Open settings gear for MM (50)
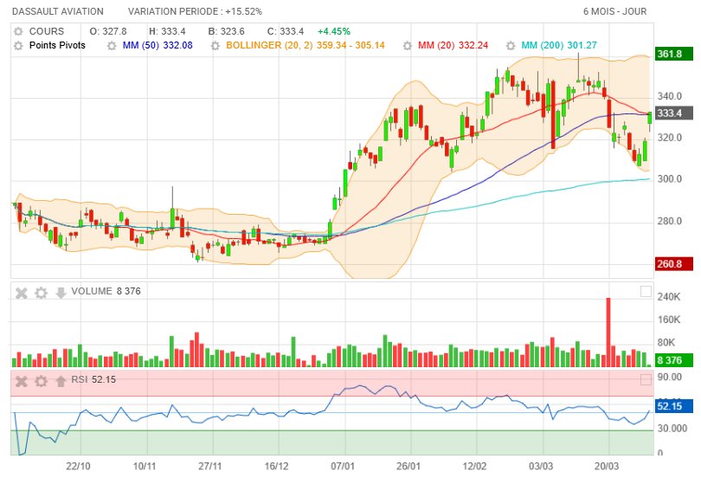701x478 pixels. 112,46
